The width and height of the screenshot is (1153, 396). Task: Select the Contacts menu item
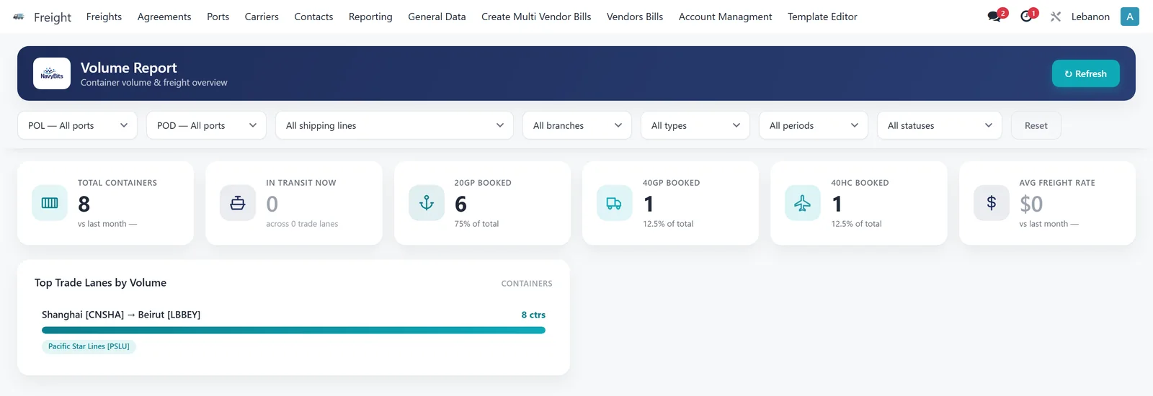[x=313, y=17]
